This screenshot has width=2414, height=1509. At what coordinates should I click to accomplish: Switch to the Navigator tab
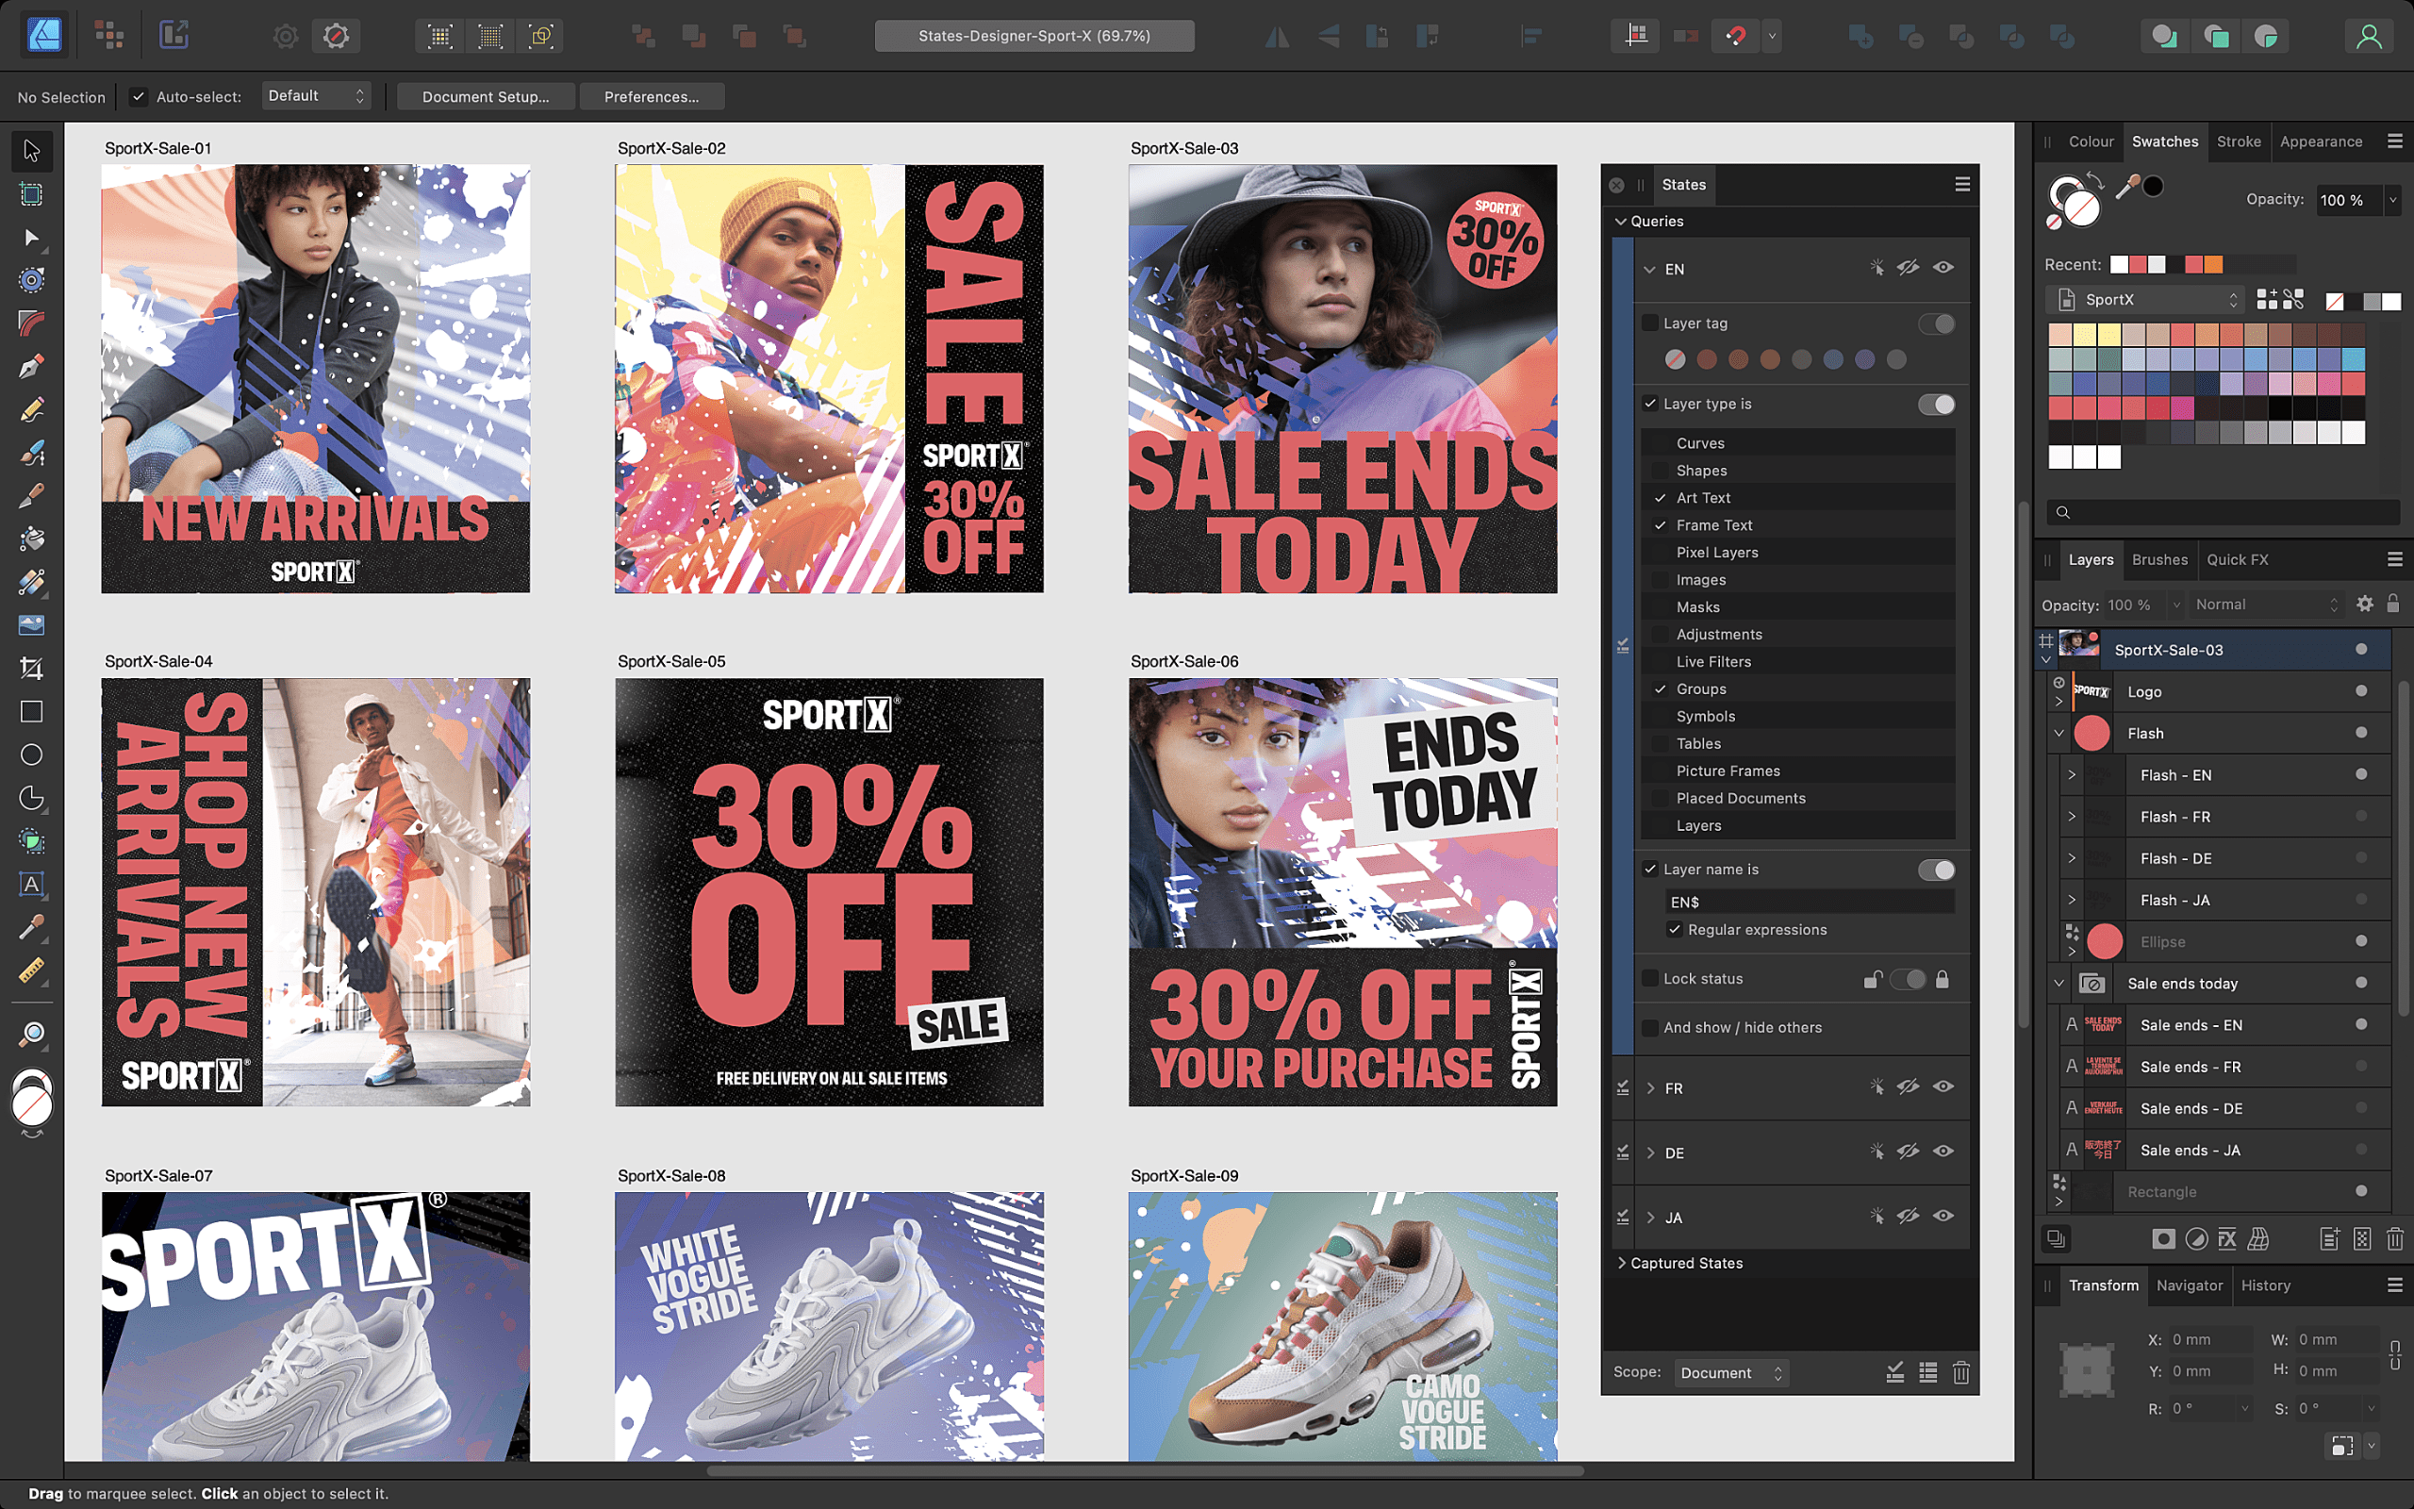2190,1285
